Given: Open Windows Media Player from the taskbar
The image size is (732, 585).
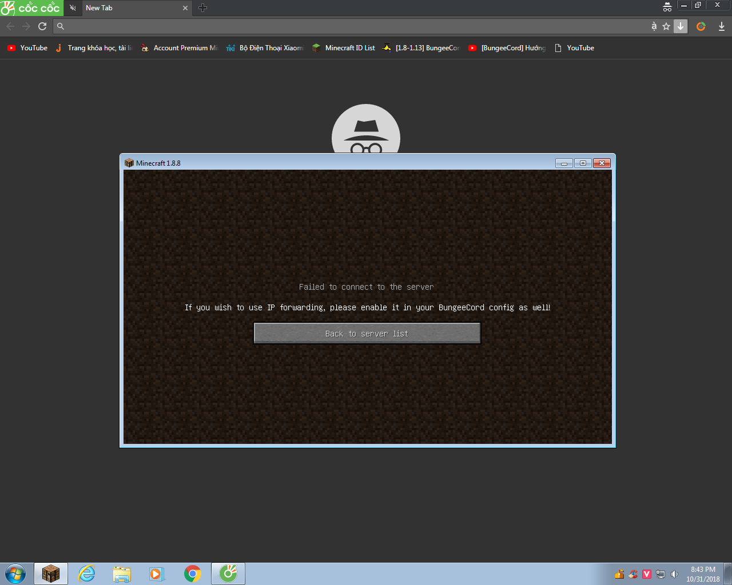Looking at the screenshot, I should [x=157, y=574].
